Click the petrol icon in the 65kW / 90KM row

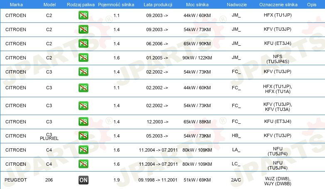(83, 44)
